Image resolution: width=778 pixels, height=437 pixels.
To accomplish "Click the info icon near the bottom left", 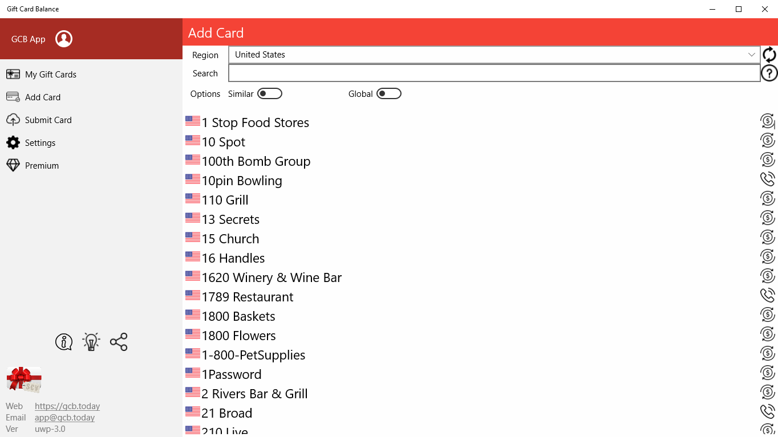I will click(x=63, y=342).
